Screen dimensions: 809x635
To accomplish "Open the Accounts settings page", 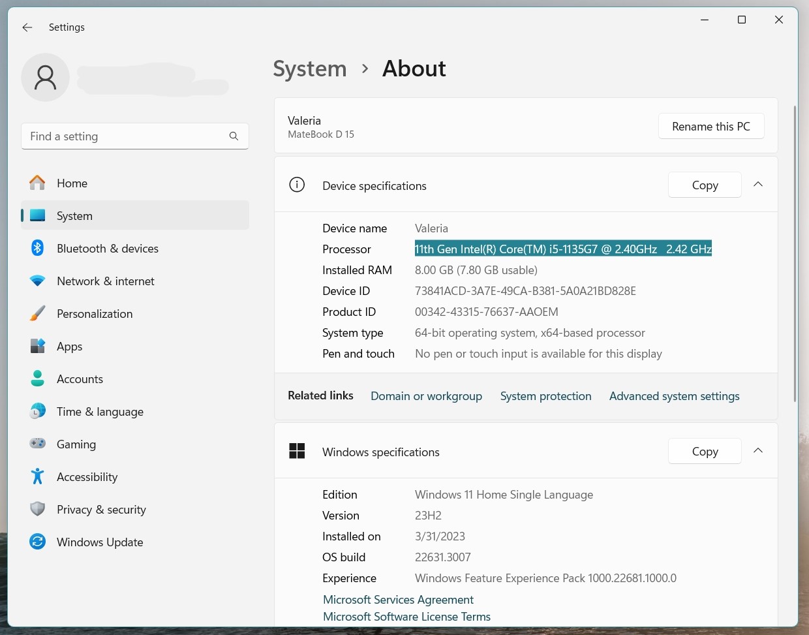I will 80,379.
